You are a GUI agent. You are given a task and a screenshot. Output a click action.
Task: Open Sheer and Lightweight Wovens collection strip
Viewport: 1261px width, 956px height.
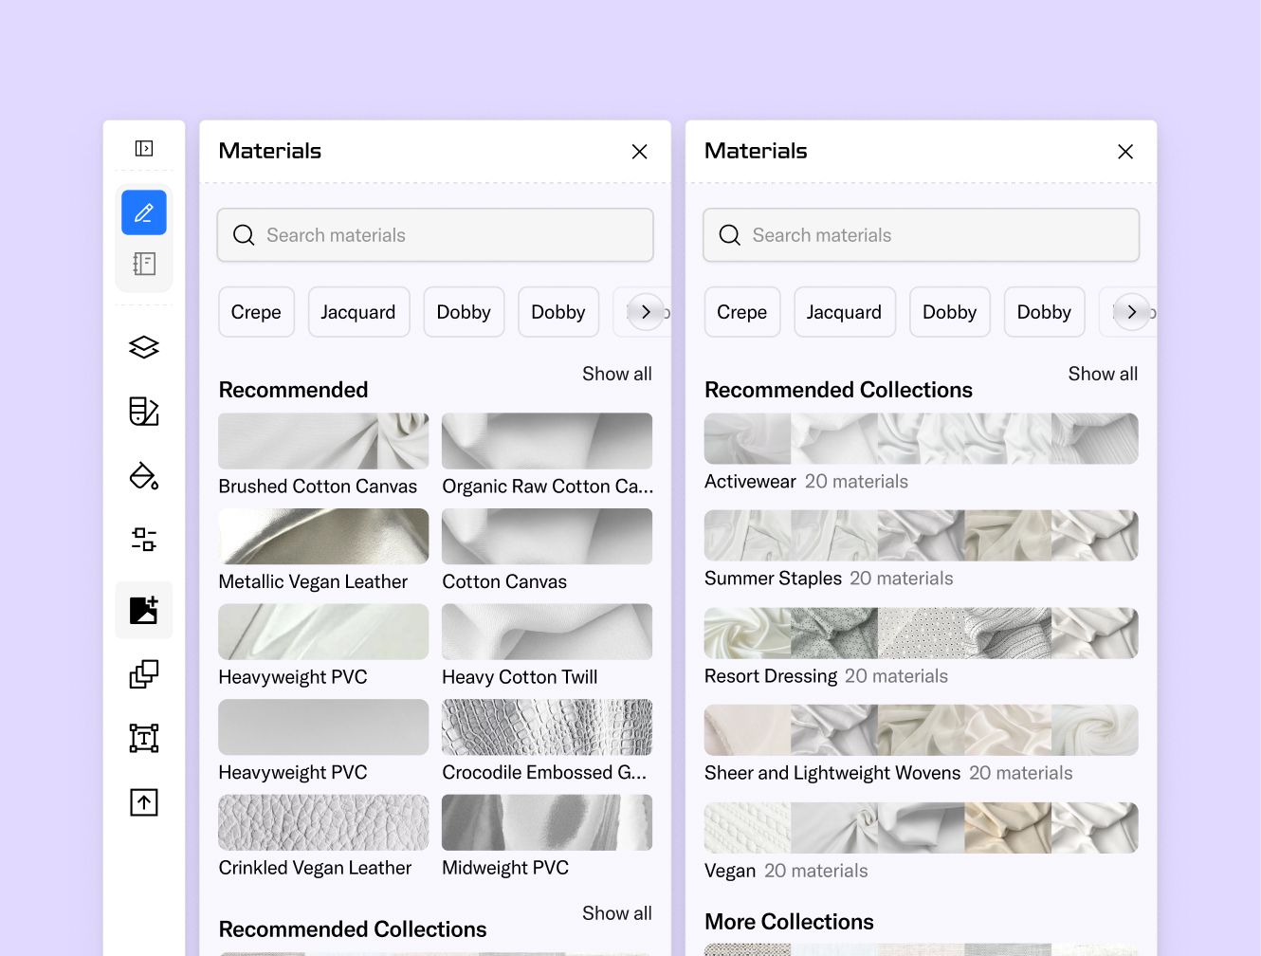click(x=921, y=730)
